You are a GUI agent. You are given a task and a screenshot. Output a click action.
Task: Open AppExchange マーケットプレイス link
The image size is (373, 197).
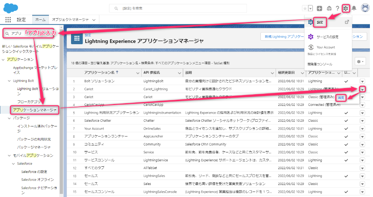[x=35, y=70]
